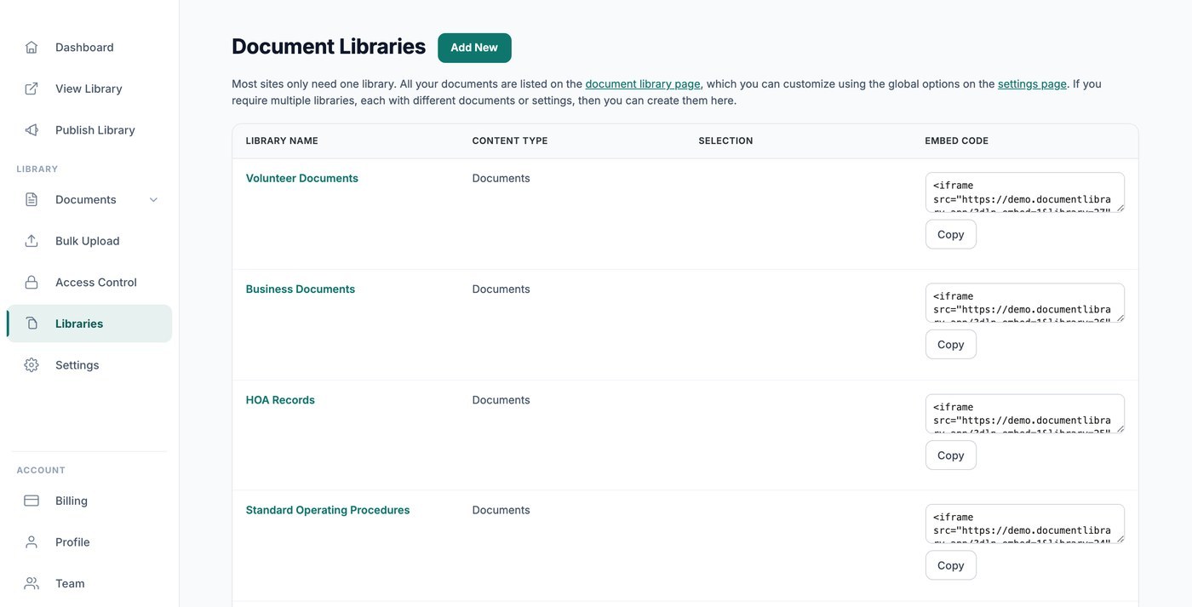Copy embed code for Standard Operating Procedures
The width and height of the screenshot is (1192, 607).
(x=950, y=565)
